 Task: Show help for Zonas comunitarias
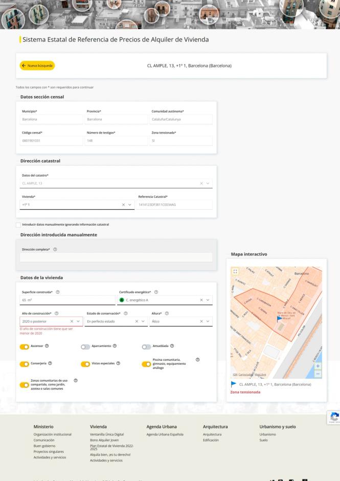pos(76,380)
